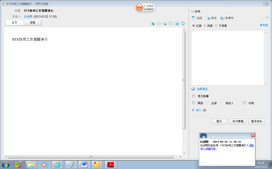Click the 转发 (forward) icon
Screen dimensions: 272x169
click(208, 18)
